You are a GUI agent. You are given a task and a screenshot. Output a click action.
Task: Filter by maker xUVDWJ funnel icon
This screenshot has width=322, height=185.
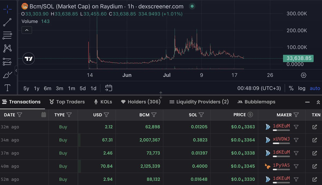click(x=296, y=140)
